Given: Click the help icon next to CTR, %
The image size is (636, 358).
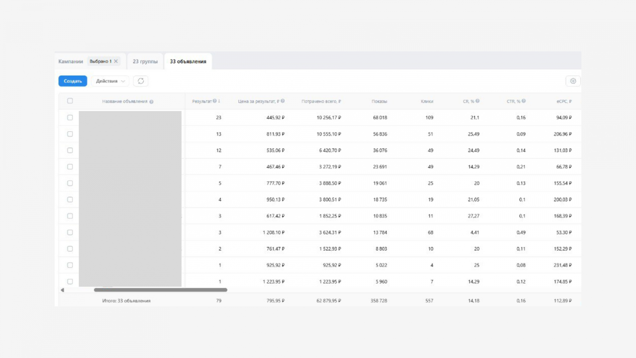Looking at the screenshot, I should [x=524, y=101].
